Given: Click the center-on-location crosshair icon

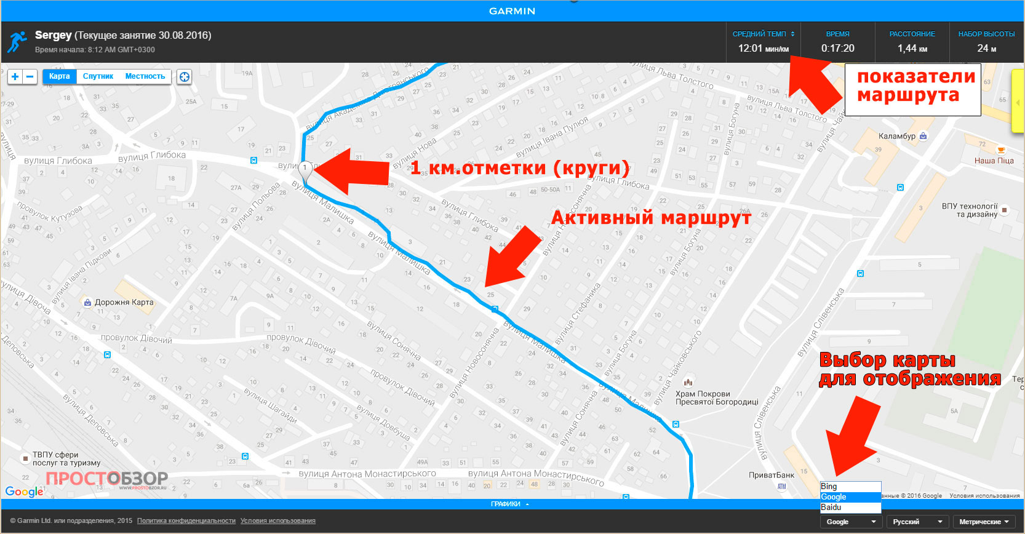Looking at the screenshot, I should click(x=184, y=76).
